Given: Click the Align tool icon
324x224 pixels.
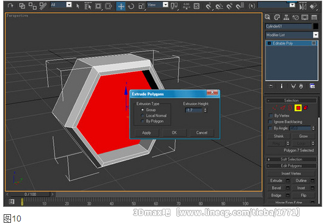Looking at the screenshot, I should (x=313, y=6).
